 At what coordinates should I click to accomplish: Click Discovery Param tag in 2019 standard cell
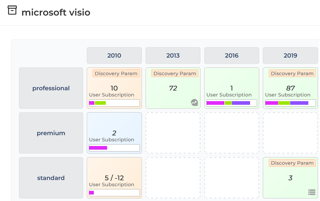pyautogui.click(x=292, y=163)
